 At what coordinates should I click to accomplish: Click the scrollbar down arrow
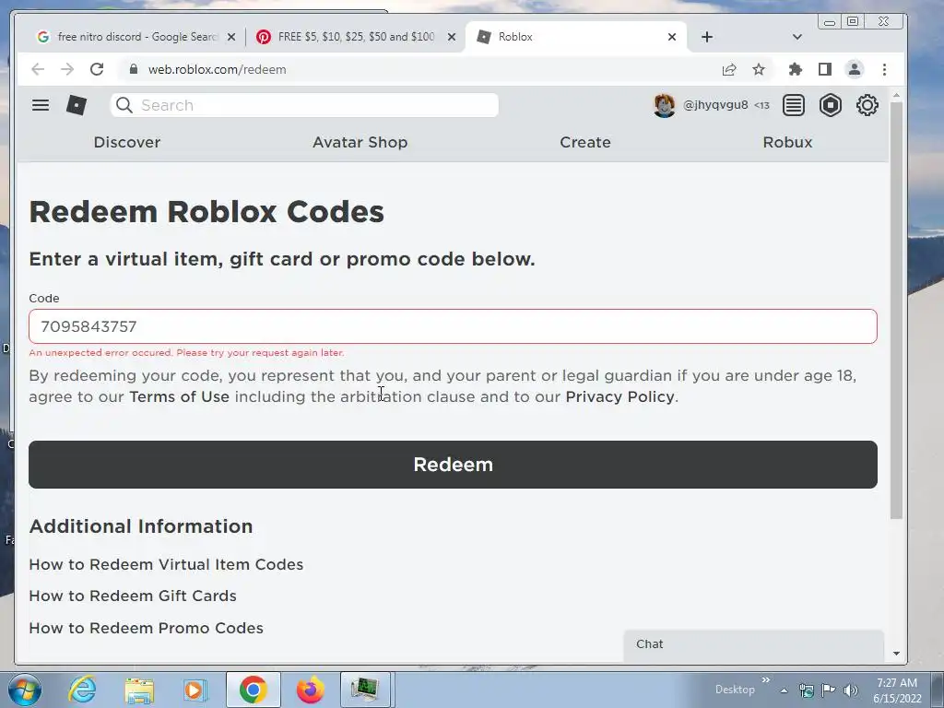tap(896, 654)
